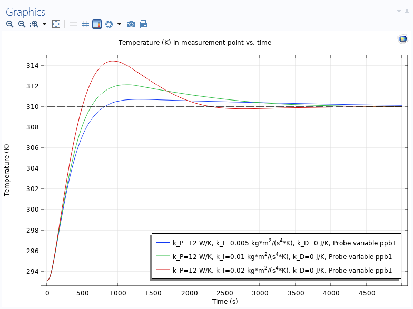Click the Zoom Extents icon
Viewport: 413px width, 309px height.
56,24
